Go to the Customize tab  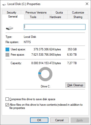78,13
